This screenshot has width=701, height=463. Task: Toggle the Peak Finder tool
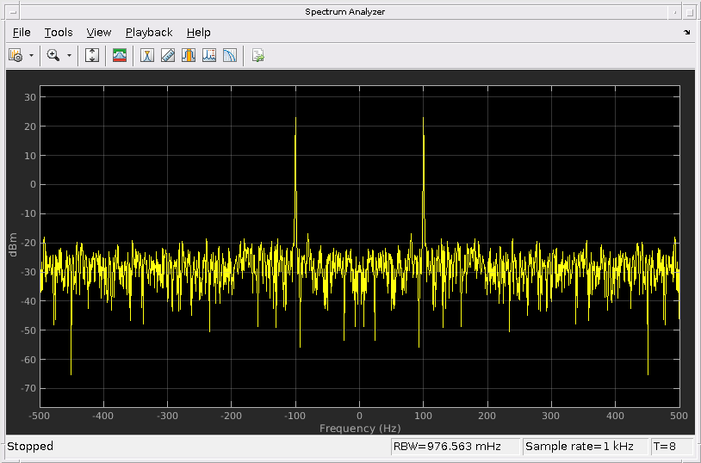[189, 55]
